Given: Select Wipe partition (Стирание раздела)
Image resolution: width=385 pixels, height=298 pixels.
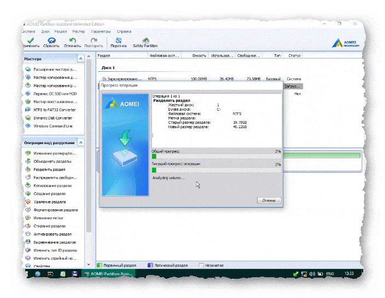Looking at the screenshot, I should [45, 226].
